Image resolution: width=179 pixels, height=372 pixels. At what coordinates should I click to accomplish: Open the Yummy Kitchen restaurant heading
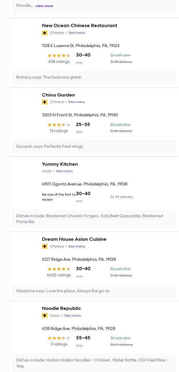coord(60,164)
